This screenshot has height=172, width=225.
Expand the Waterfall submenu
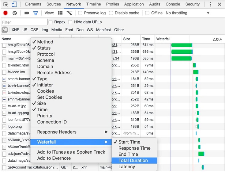[71, 142]
